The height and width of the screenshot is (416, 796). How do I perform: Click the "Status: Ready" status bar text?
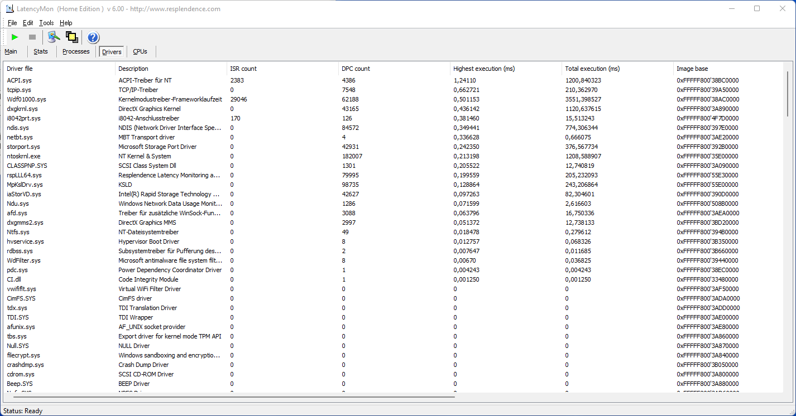(x=23, y=411)
